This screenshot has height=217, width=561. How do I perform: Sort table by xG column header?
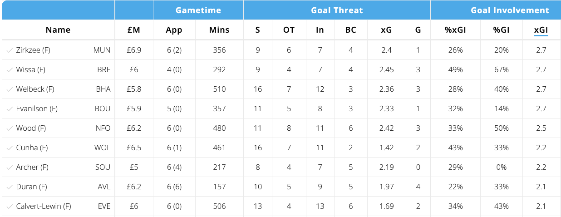(387, 30)
